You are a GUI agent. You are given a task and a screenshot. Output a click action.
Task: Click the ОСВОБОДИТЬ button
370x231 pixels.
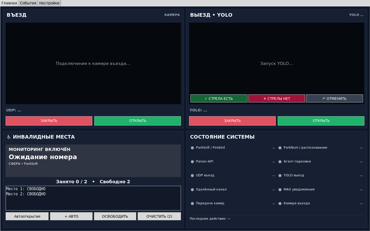(115, 216)
